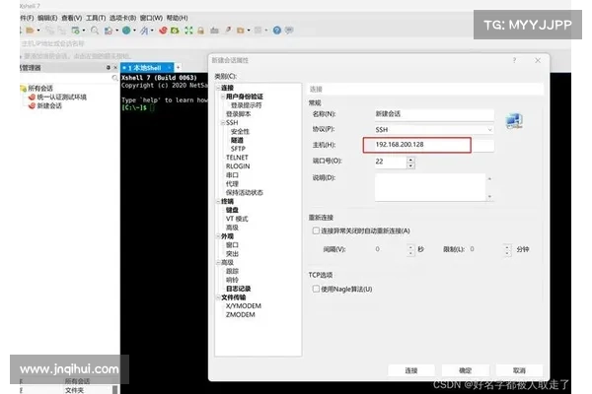Pin the session manager panel

point(108,68)
